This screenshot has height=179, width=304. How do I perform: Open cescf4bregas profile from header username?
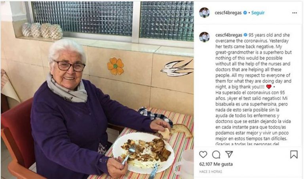228,13
